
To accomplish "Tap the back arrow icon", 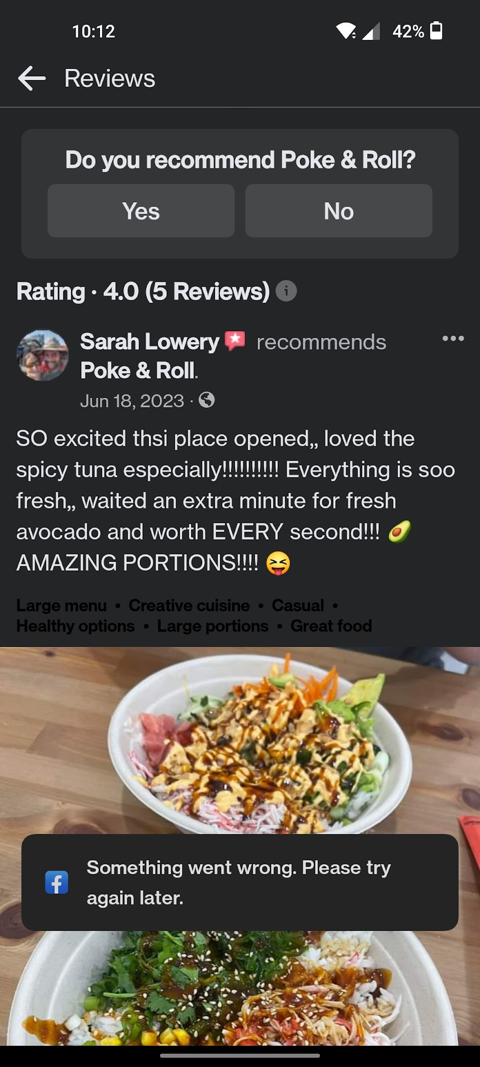I will click(32, 78).
